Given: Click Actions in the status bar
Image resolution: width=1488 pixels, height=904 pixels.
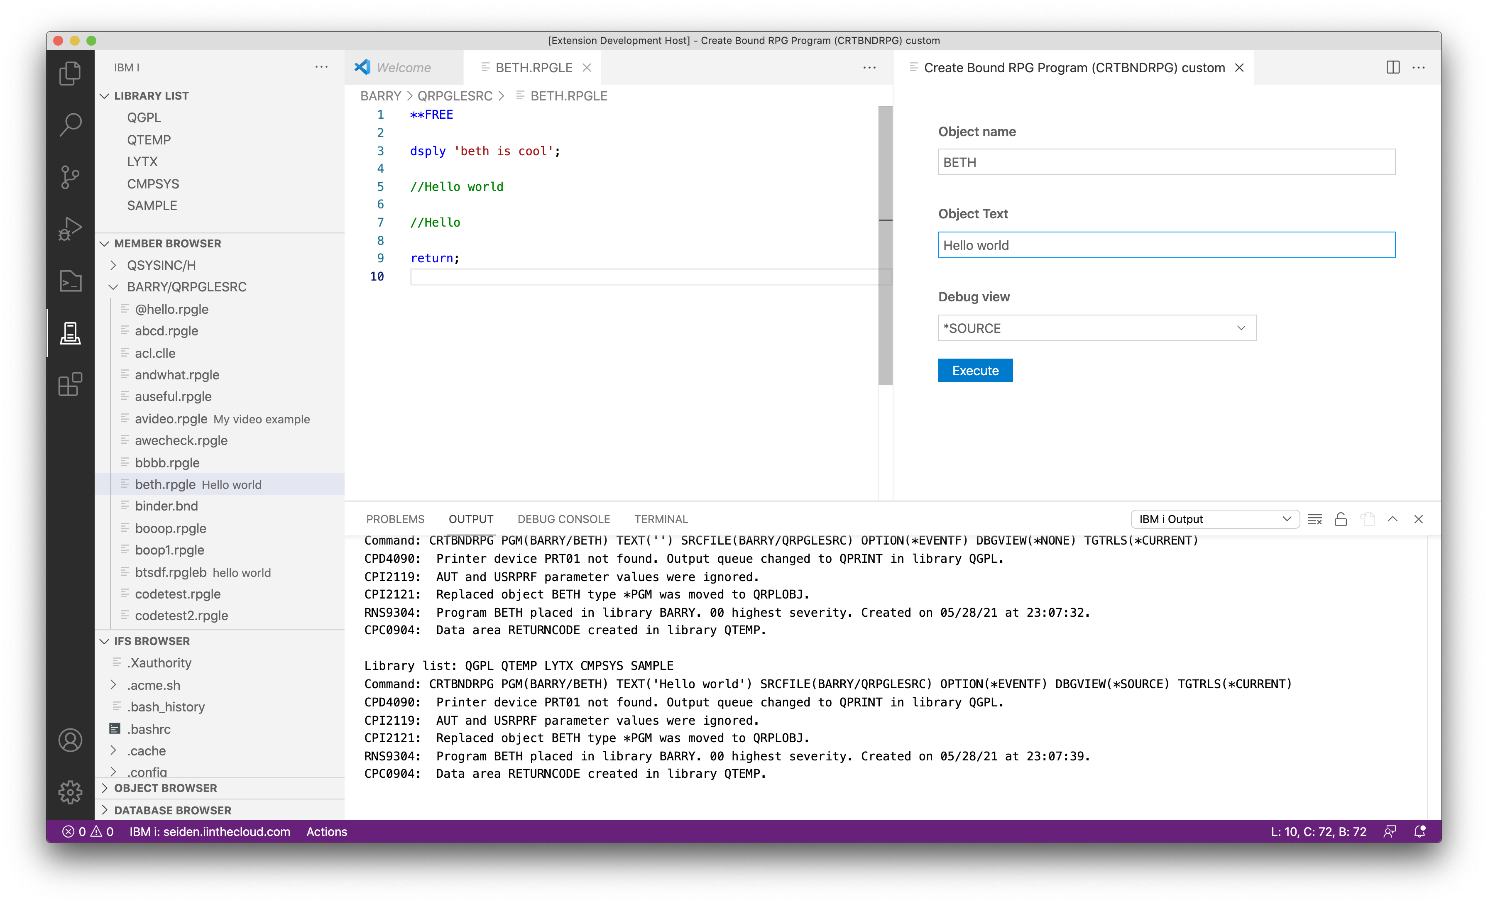Looking at the screenshot, I should click(326, 831).
